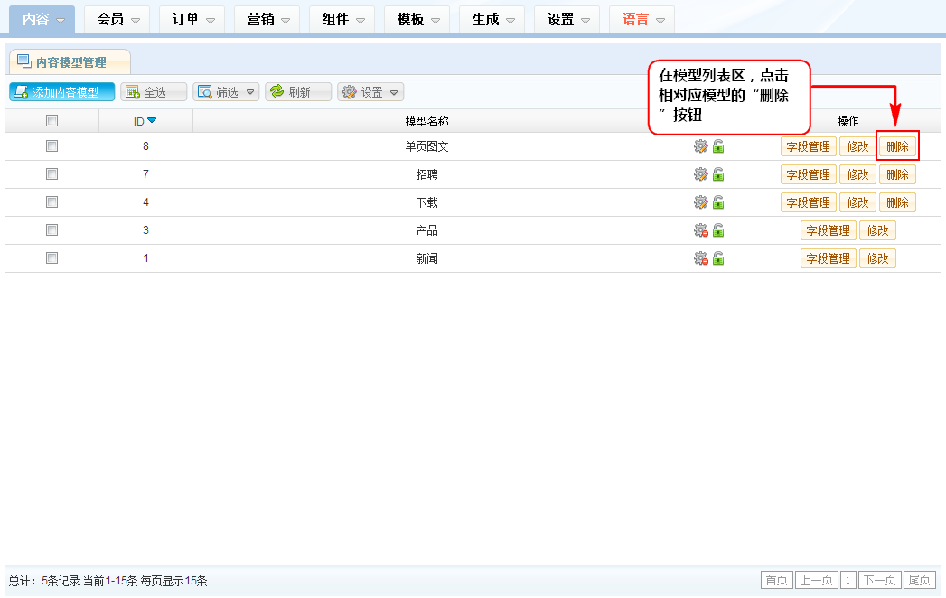The image size is (946, 598).
Task: Toggle the header select-all checkbox
Action: (x=52, y=121)
